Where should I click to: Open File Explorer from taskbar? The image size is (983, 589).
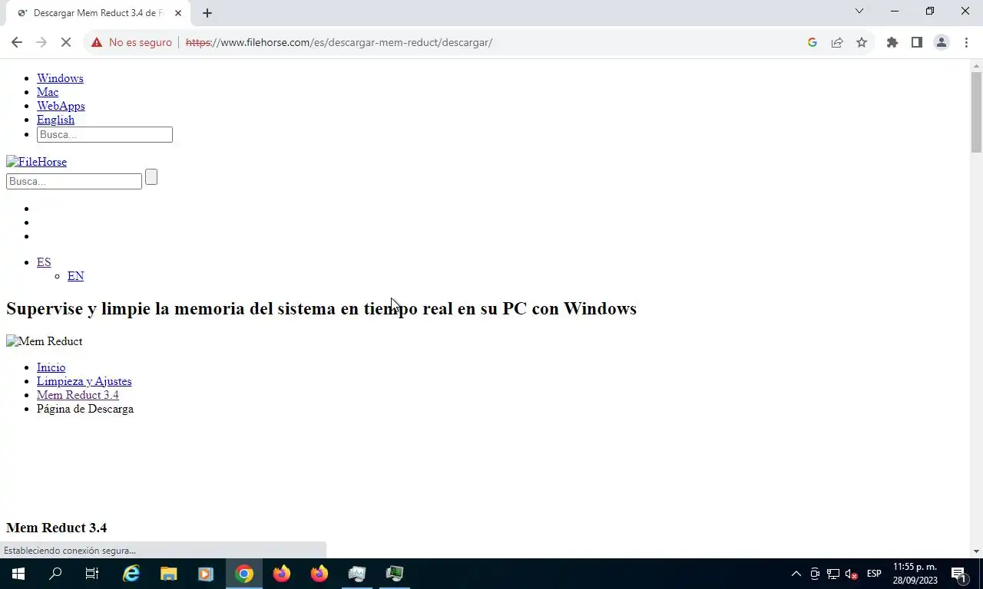tap(169, 574)
